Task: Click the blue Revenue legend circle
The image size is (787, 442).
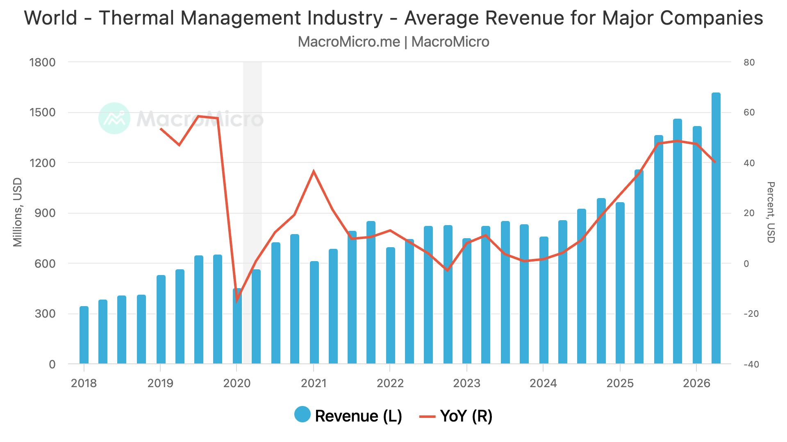Action: coord(303,415)
